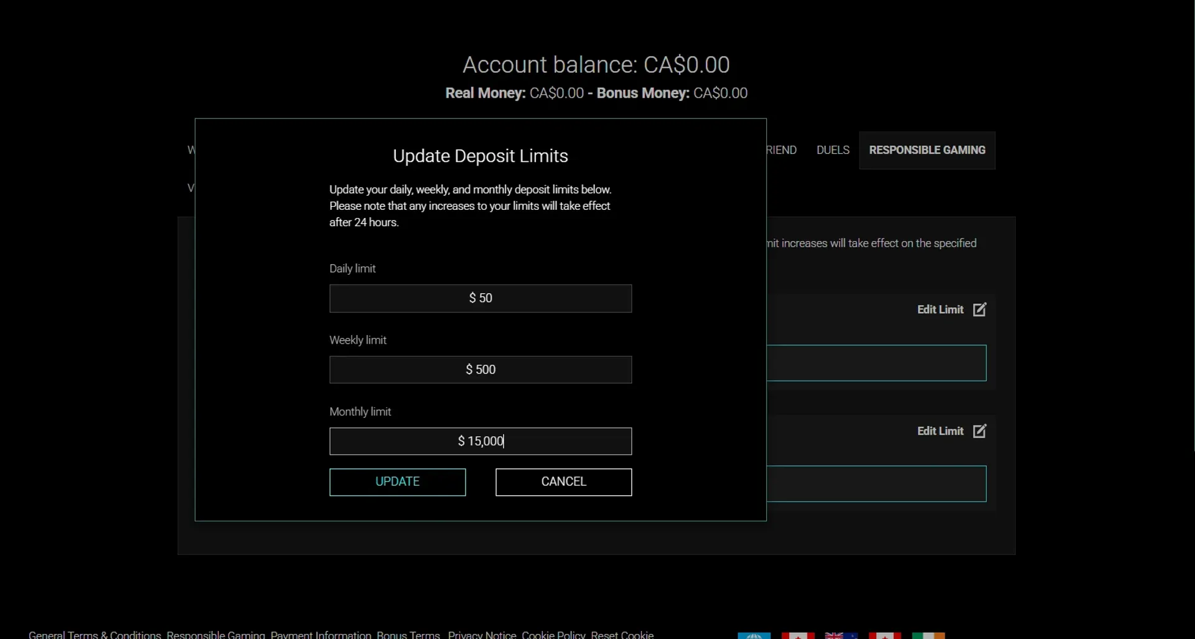Dismiss the dialog with the CANCEL button
Viewport: 1195px width, 639px height.
(x=564, y=482)
